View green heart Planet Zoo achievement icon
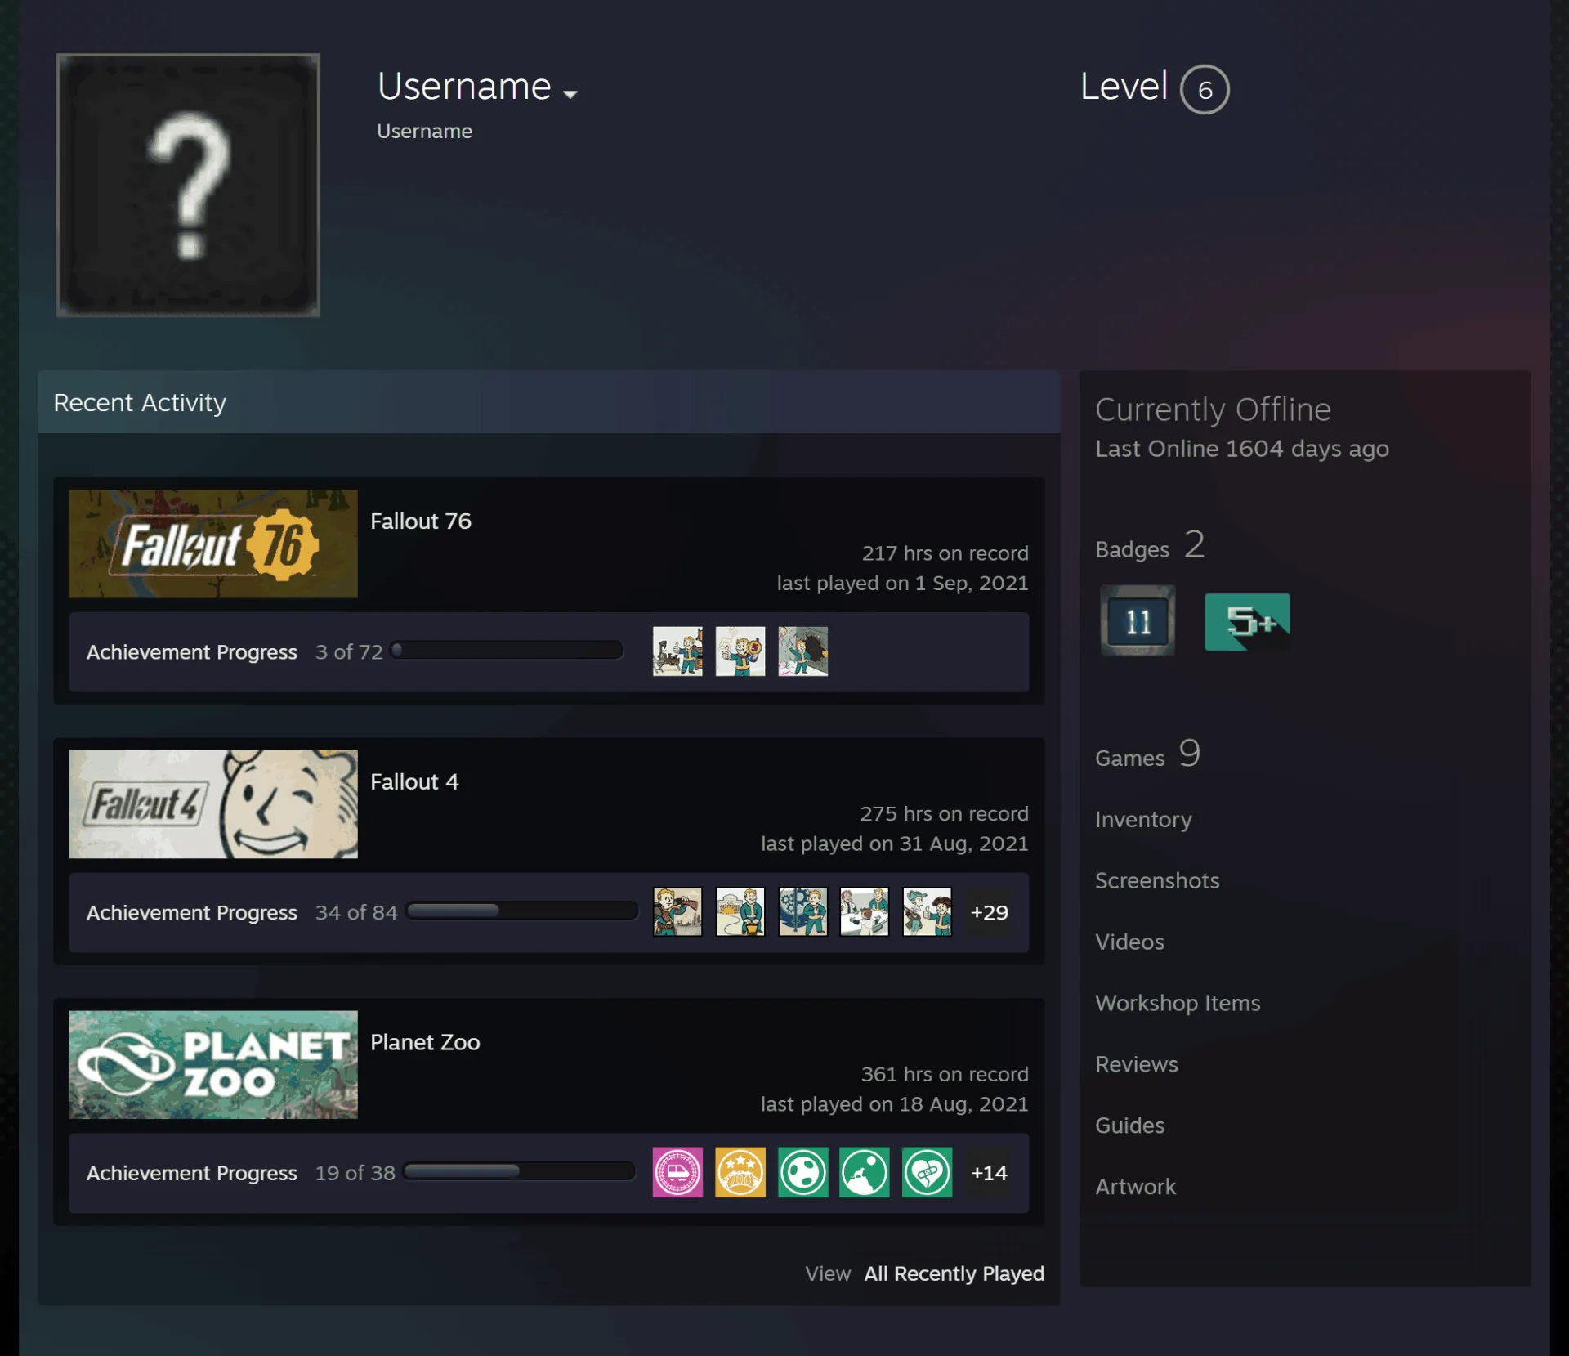This screenshot has height=1356, width=1569. coord(928,1172)
